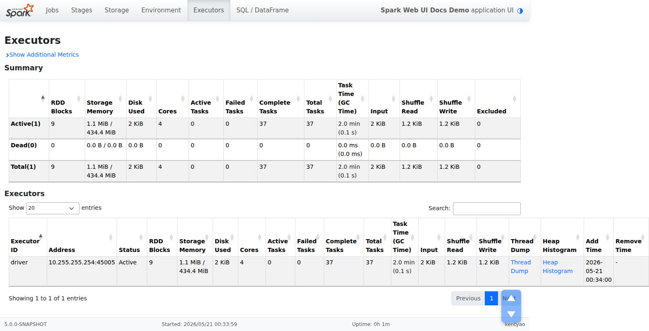Go to the Previous page

click(x=468, y=298)
